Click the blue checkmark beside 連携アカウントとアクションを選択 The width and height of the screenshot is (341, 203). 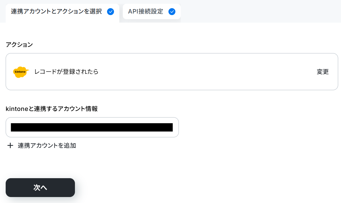click(x=111, y=12)
